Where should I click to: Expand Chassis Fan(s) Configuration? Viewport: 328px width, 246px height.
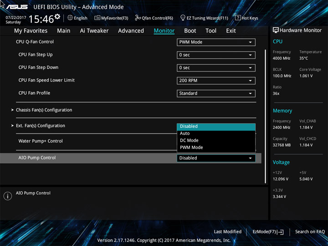click(44, 110)
